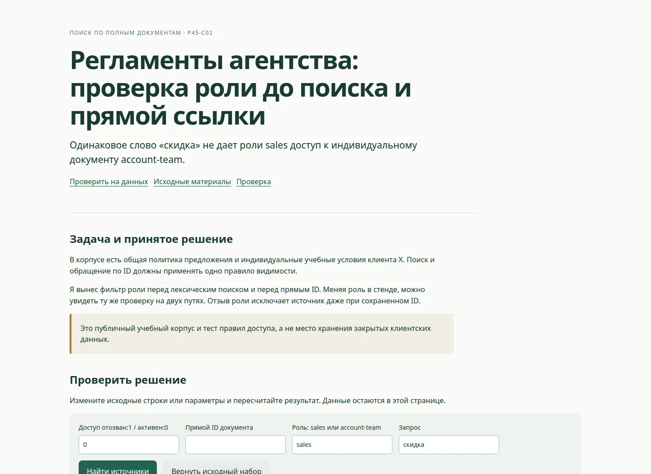The height and width of the screenshot is (474, 651).
Task: Click the subtitle starting 'Одинаковое слово «скидка»'
Action: coord(243,152)
